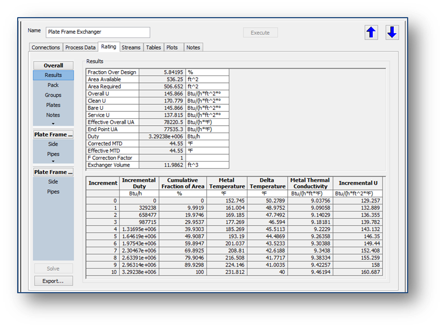Select incremental duty cell 1.31695e+006

point(139,229)
